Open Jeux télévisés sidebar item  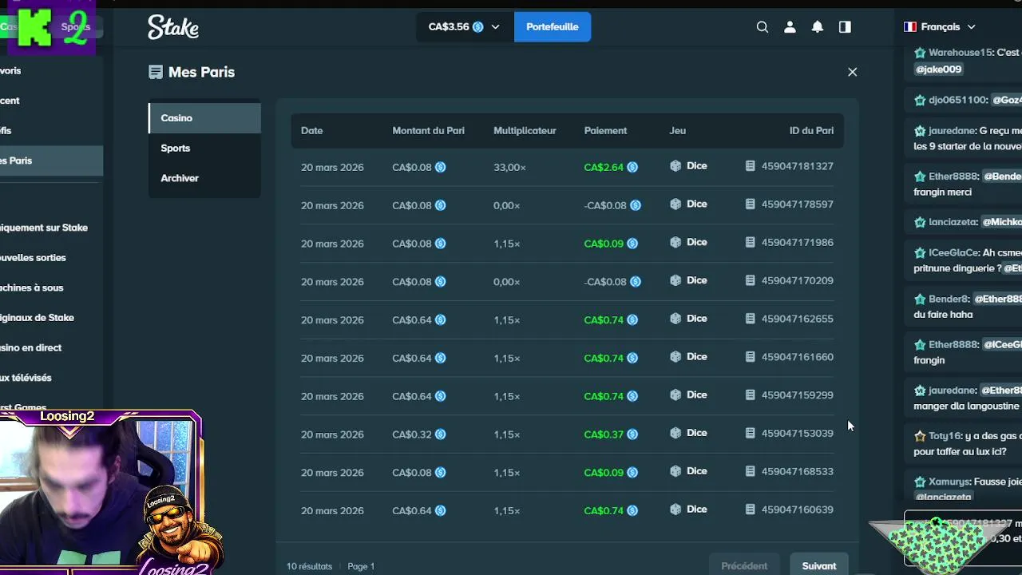pos(26,378)
